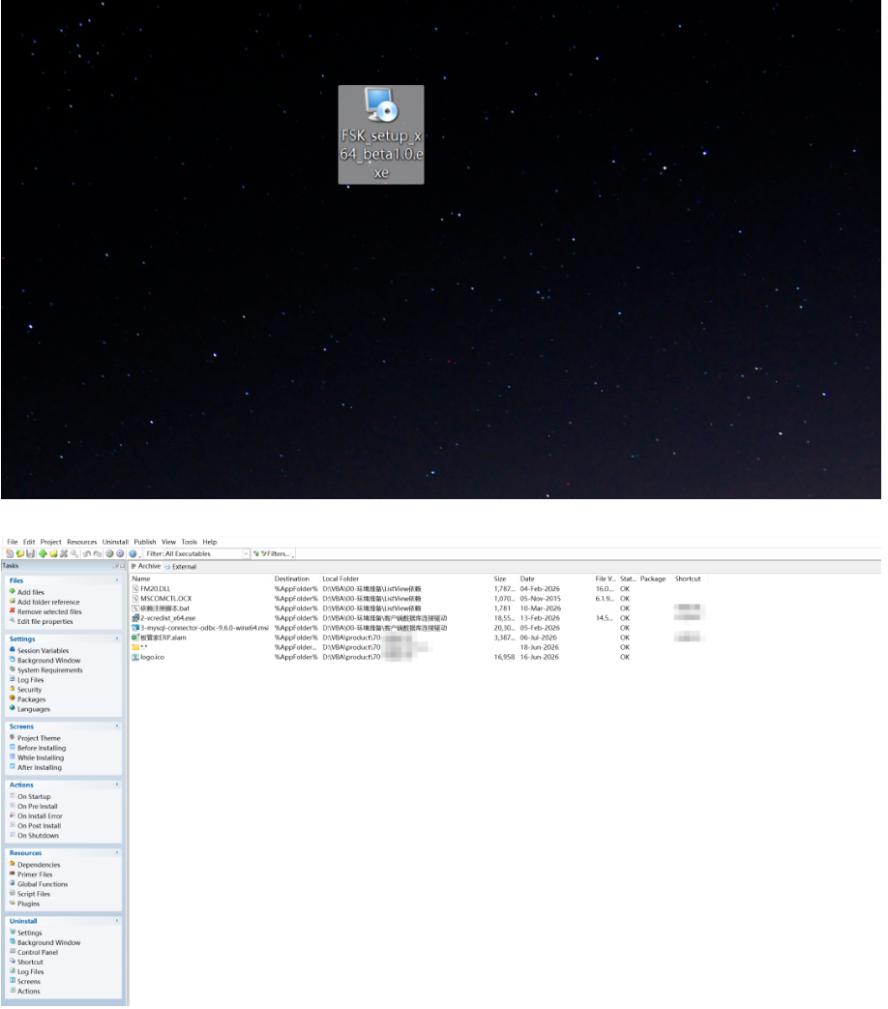Collapse the Uninstall task group
888x1009 pixels.
pos(117,921)
